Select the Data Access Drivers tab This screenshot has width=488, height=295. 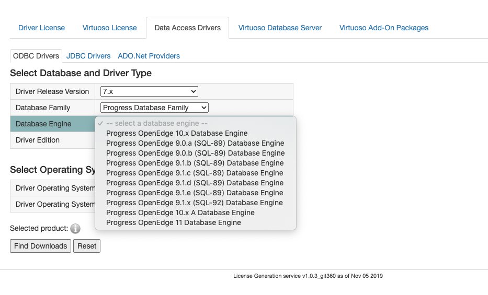coord(187,28)
